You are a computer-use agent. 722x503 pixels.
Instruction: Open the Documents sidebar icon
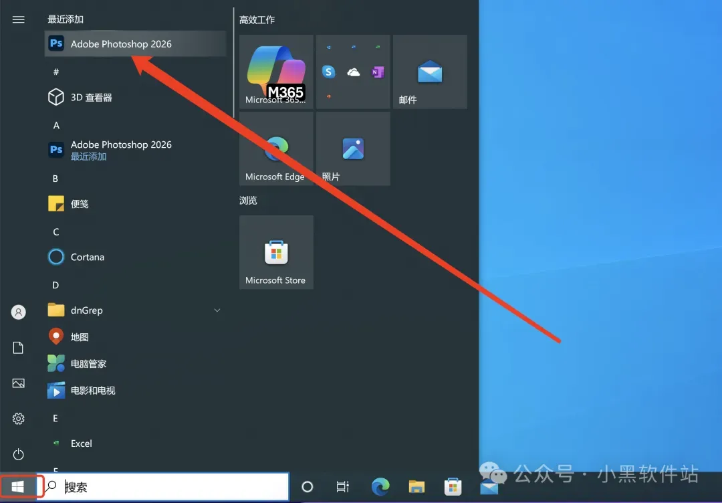(x=19, y=348)
